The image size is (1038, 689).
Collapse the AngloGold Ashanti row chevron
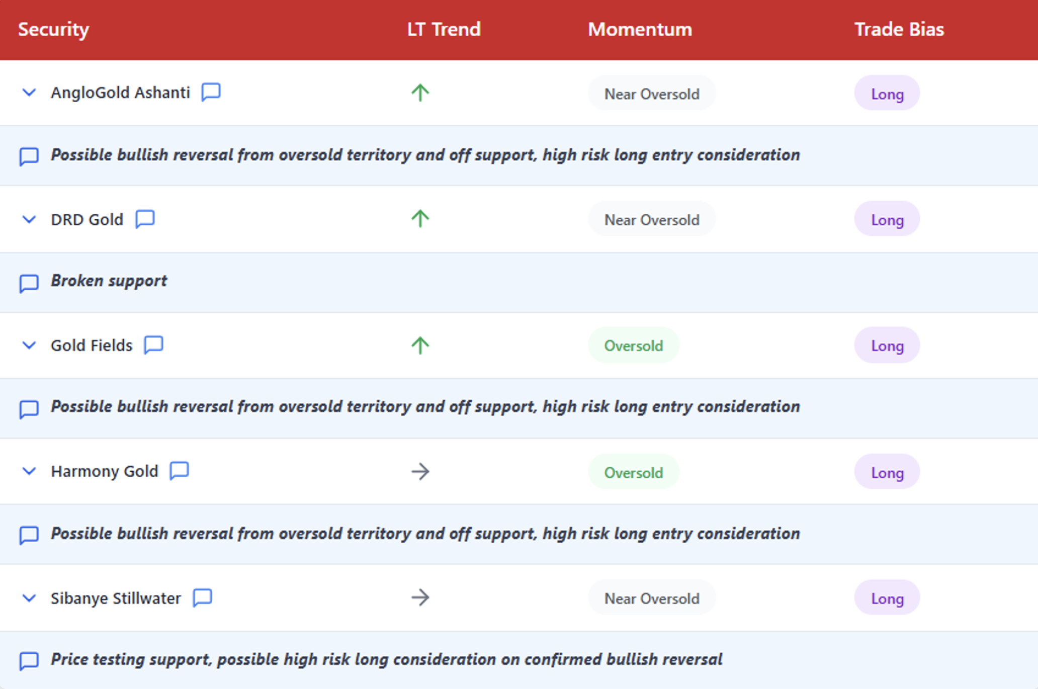[29, 93]
